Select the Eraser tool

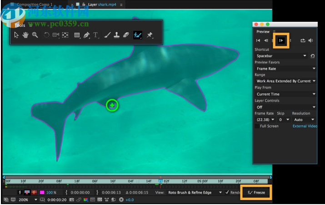[126, 35]
